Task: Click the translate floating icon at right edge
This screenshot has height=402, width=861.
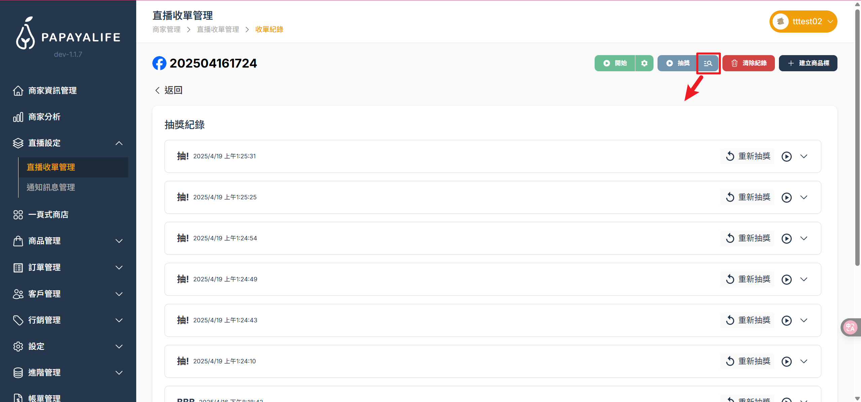Action: click(850, 327)
